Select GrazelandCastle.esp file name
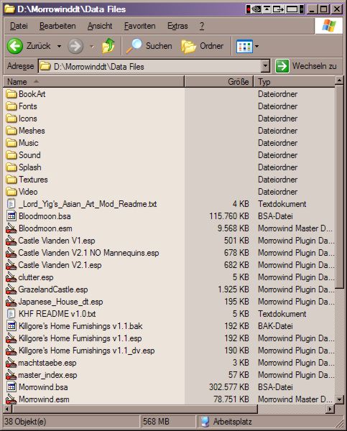 pos(53,289)
